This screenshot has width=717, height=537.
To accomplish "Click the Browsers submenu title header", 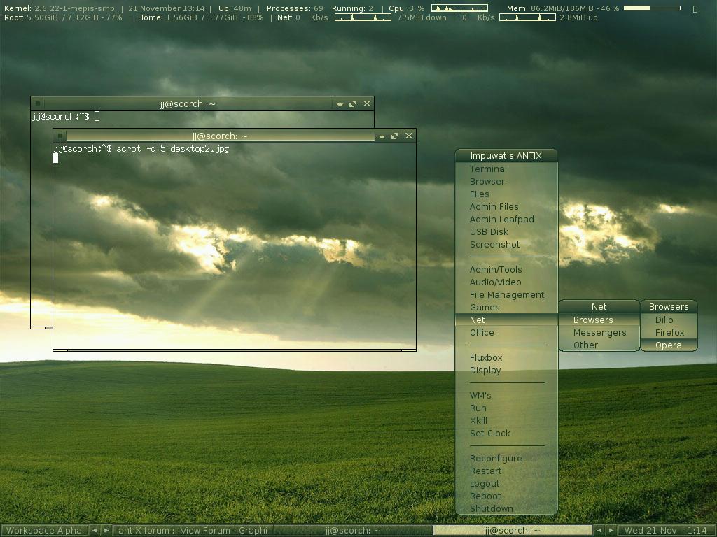I will (669, 307).
